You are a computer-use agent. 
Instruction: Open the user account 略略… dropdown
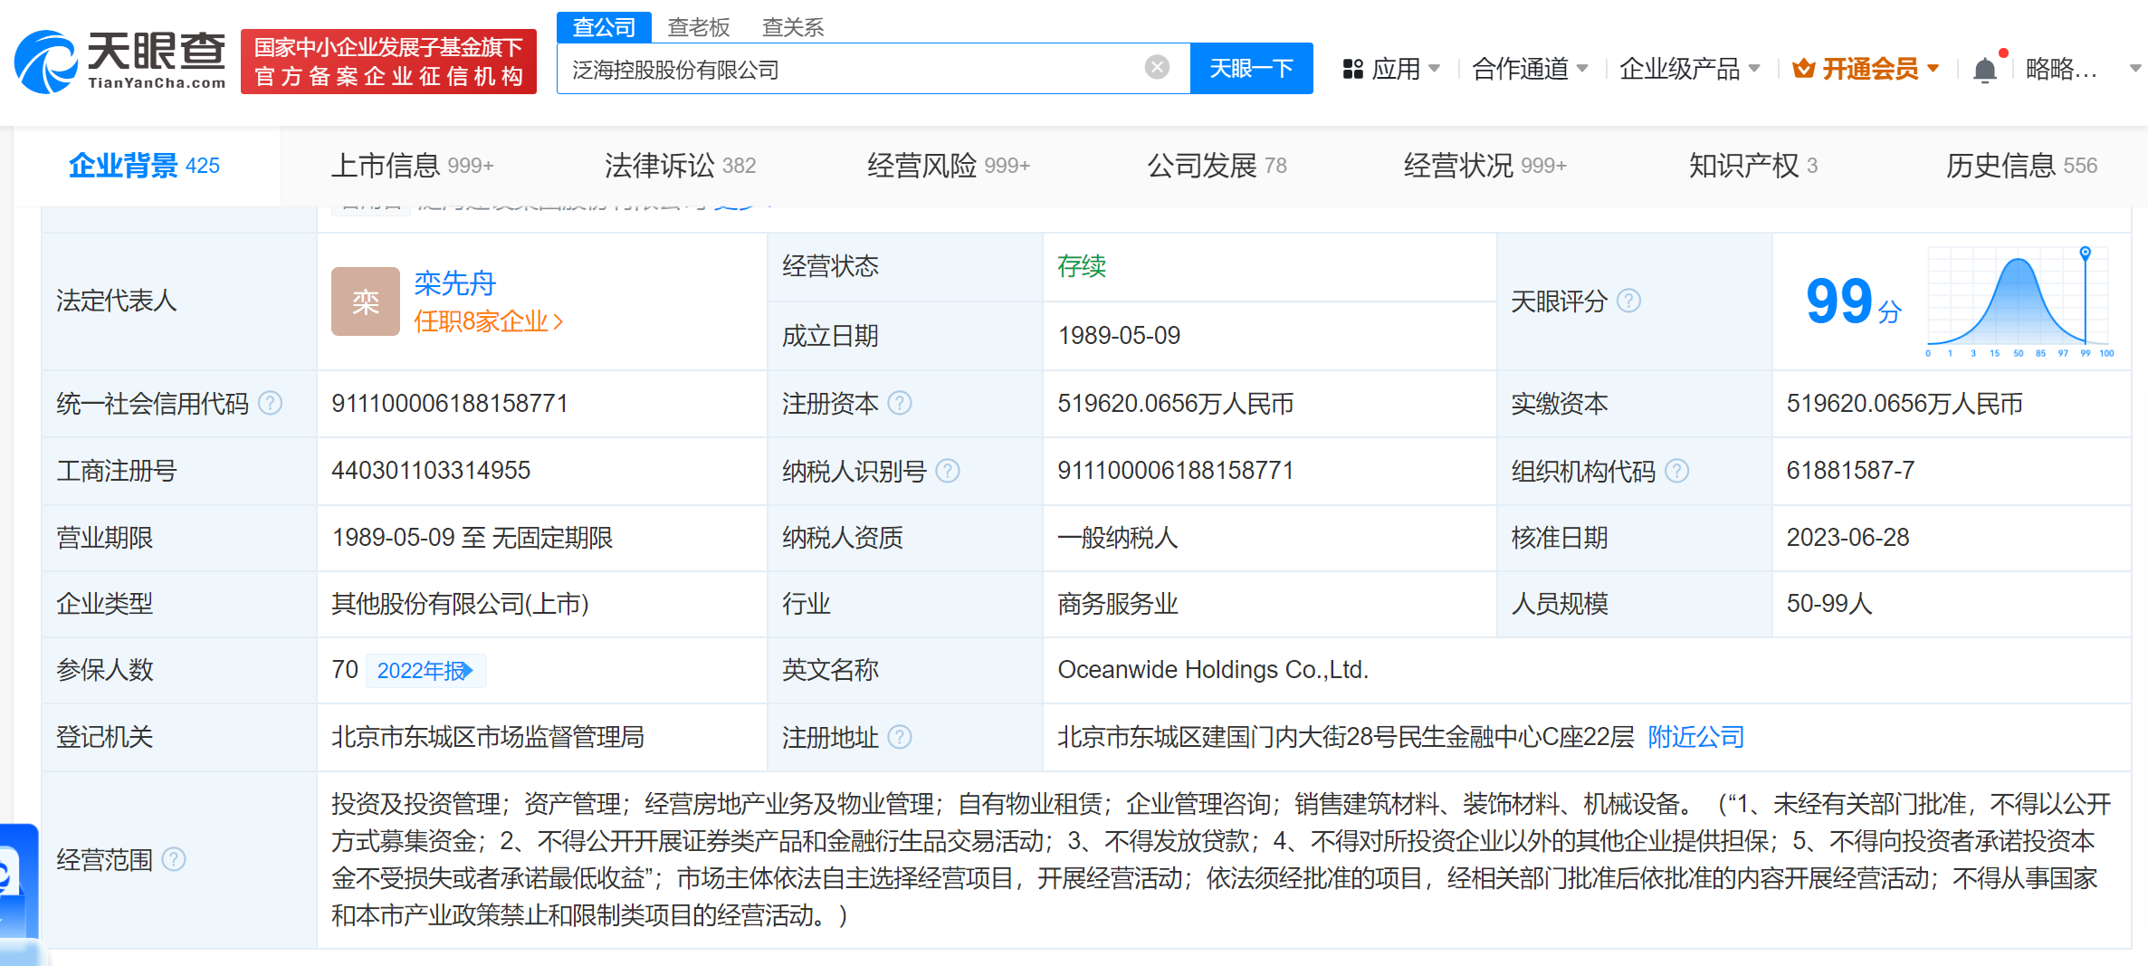[x=2135, y=69]
